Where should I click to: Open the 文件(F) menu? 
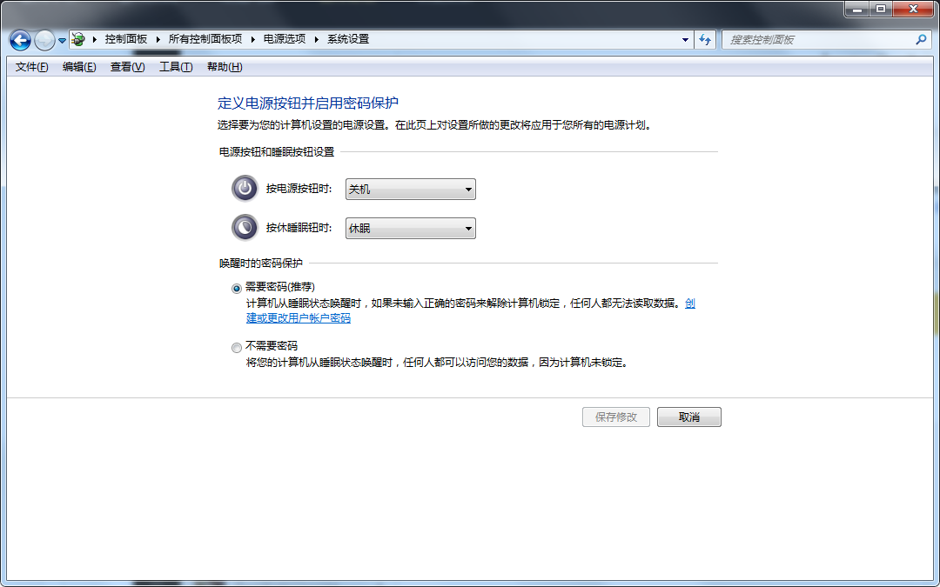[31, 67]
